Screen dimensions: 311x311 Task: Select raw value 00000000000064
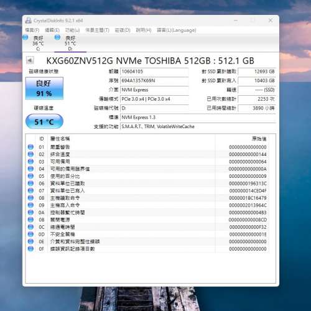(248, 162)
